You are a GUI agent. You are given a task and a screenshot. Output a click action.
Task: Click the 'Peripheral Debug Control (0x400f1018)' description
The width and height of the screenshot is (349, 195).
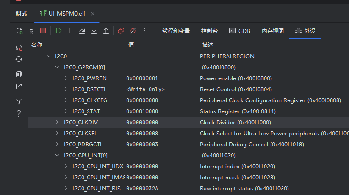pyautogui.click(x=252, y=145)
